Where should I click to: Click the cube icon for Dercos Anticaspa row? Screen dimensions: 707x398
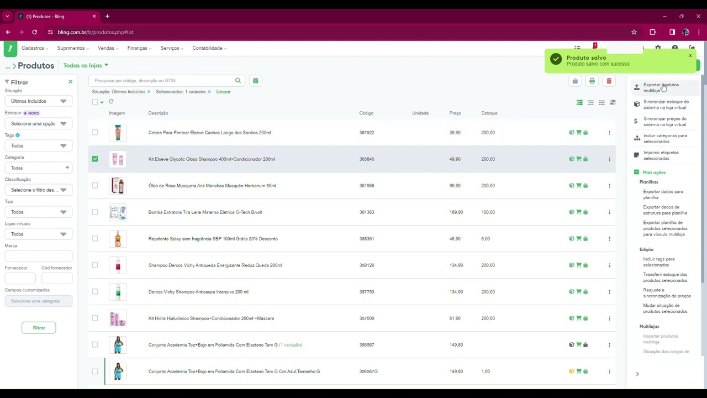point(572,292)
